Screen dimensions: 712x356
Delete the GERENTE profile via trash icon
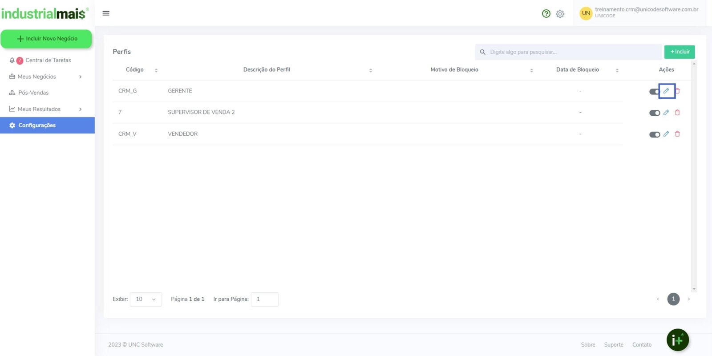point(677,91)
